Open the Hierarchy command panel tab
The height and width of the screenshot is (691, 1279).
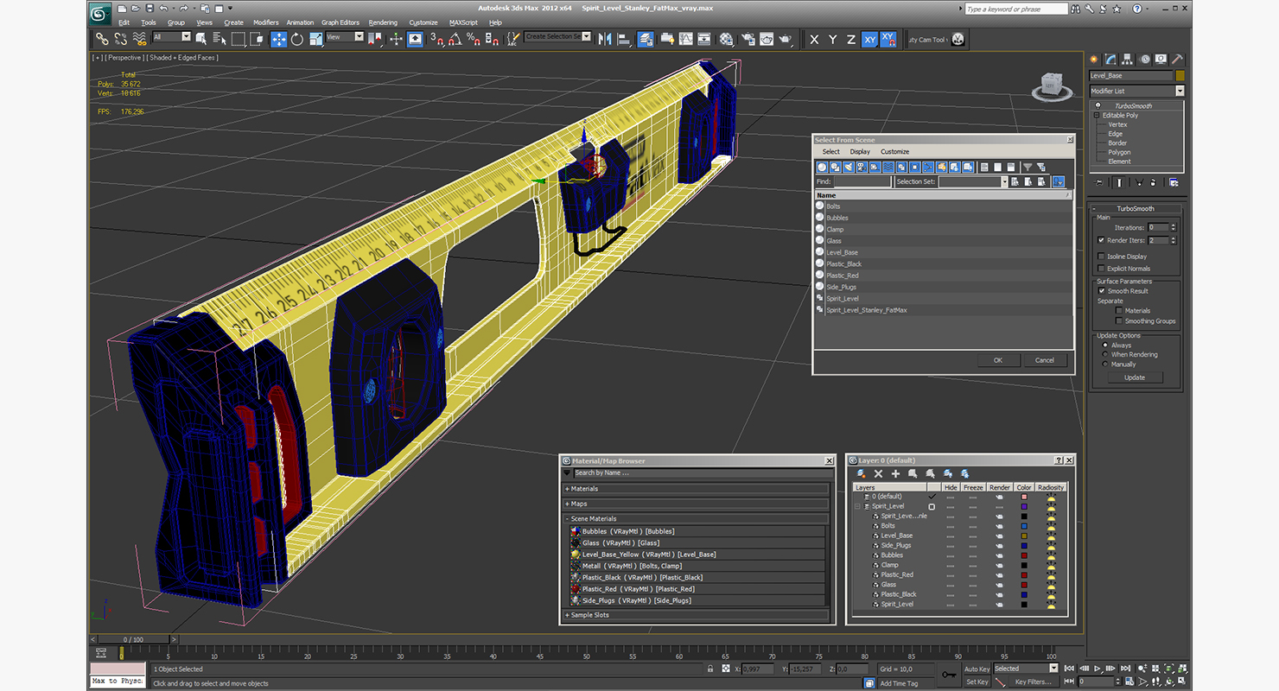coord(1128,60)
